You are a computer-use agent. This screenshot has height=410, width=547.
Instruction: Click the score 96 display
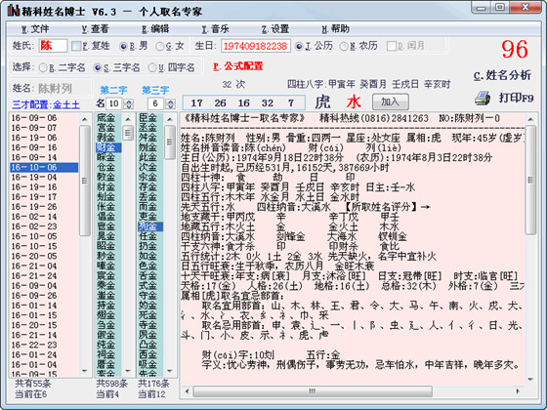[x=515, y=50]
